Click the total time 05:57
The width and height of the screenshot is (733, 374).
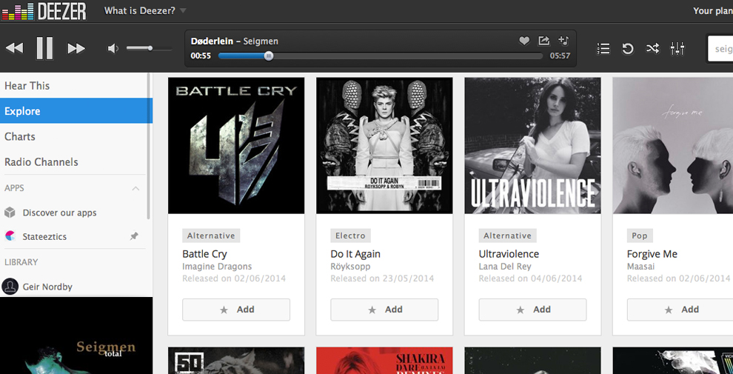coord(560,56)
